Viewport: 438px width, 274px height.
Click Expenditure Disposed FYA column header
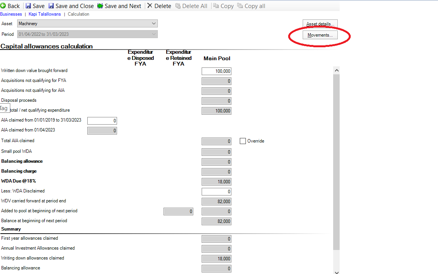[141, 58]
